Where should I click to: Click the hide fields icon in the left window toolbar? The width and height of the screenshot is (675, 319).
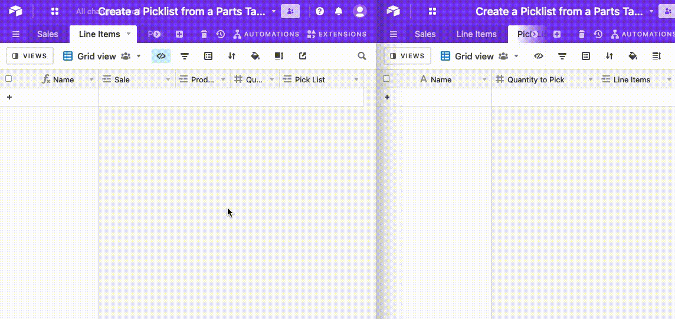(161, 57)
